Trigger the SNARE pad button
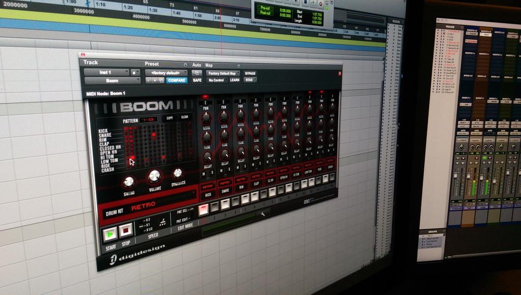This screenshot has width=521, height=295. (x=225, y=191)
